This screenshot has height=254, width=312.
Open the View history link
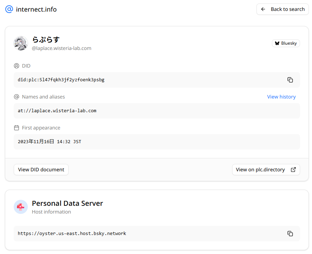(x=281, y=97)
